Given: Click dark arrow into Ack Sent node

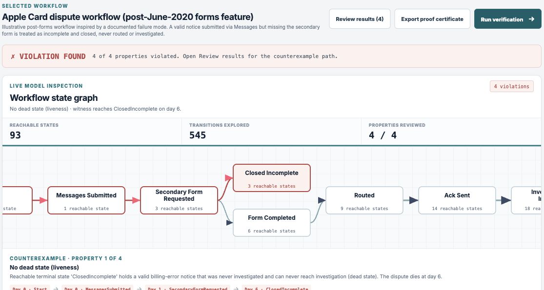Looking at the screenshot, I should [414, 200].
